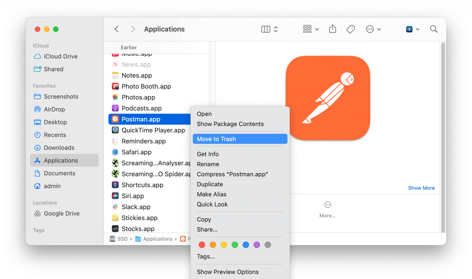Open the more actions ellipsis dropdown
The height and width of the screenshot is (279, 472).
pyautogui.click(x=370, y=29)
